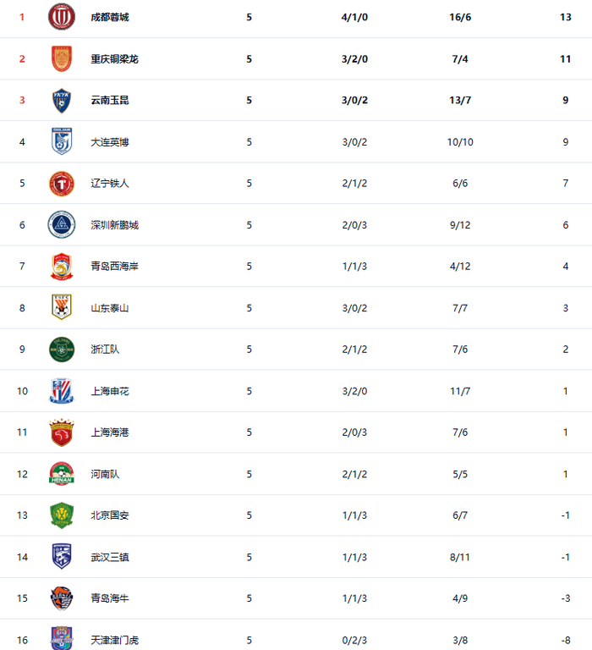
Task: Click the 4/1/0 record of 成都蓉城
Action: 353,17
